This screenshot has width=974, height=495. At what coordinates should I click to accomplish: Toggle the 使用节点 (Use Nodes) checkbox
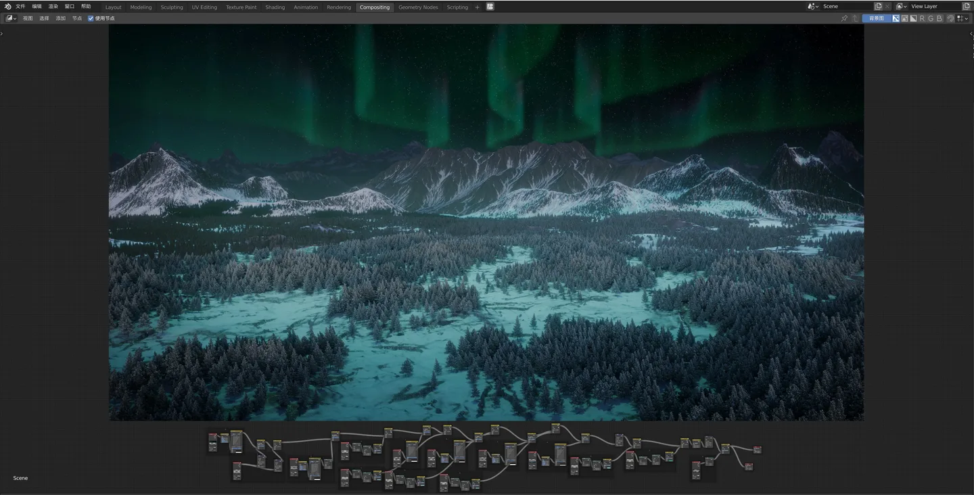(x=91, y=18)
